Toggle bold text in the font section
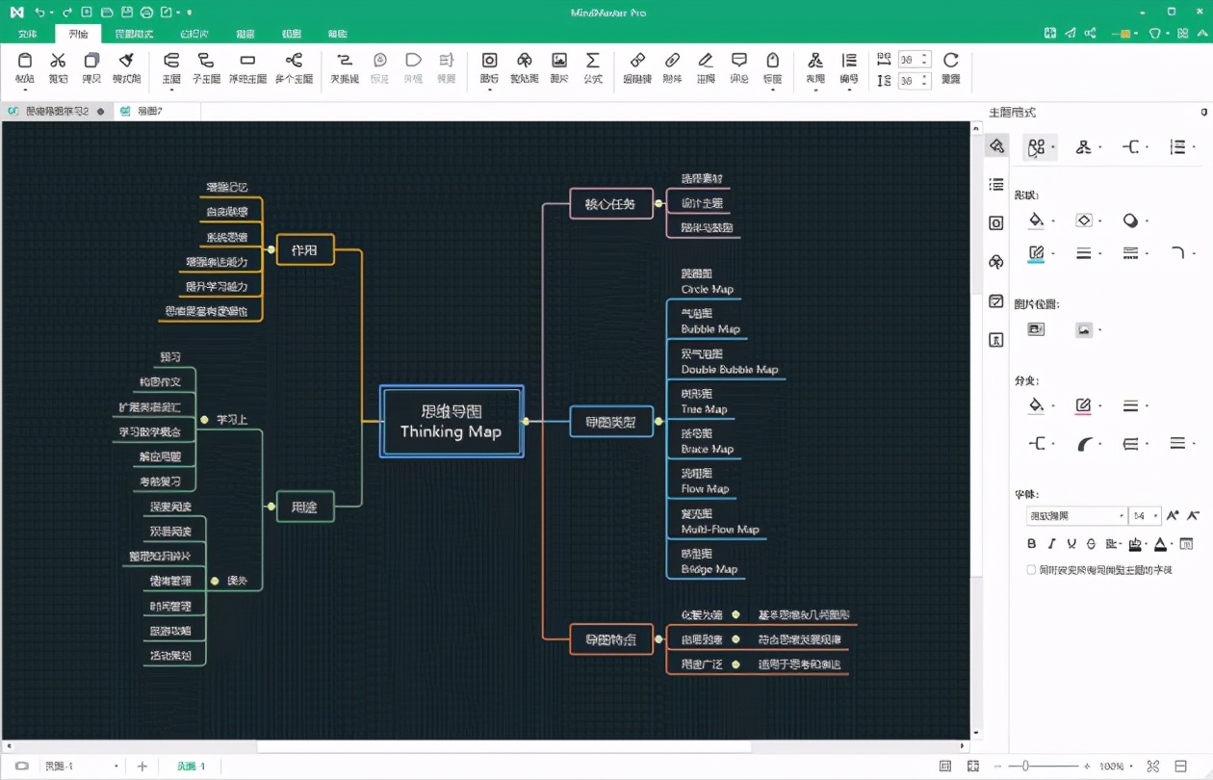1213x780 pixels. 1032,544
